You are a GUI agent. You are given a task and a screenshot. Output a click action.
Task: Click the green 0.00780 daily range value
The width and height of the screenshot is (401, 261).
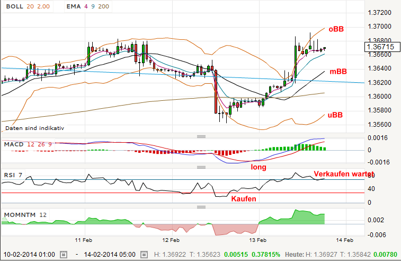click(386, 255)
